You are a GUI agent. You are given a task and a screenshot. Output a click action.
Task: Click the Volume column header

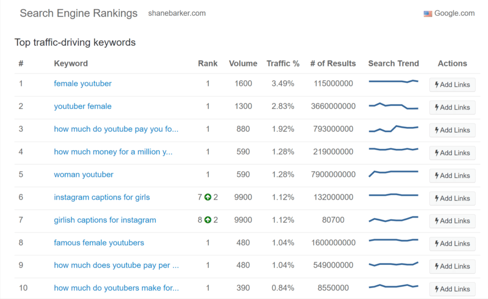(243, 63)
